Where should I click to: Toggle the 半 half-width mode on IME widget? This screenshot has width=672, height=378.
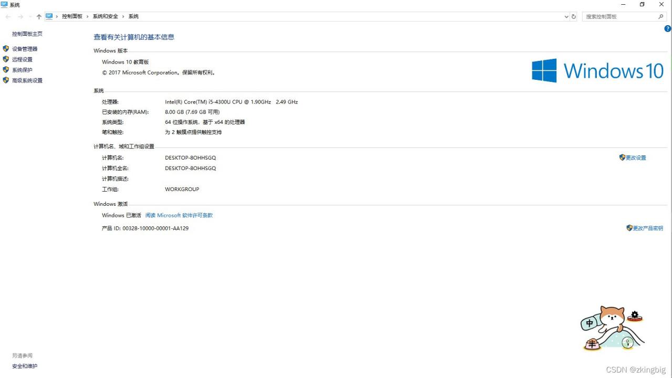592,344
